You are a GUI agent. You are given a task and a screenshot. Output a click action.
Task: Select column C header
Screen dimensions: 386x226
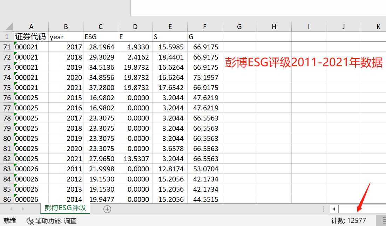(x=101, y=27)
